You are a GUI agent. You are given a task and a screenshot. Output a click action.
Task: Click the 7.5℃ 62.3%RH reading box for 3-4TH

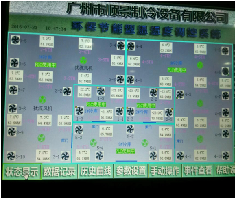coord(85,44)
